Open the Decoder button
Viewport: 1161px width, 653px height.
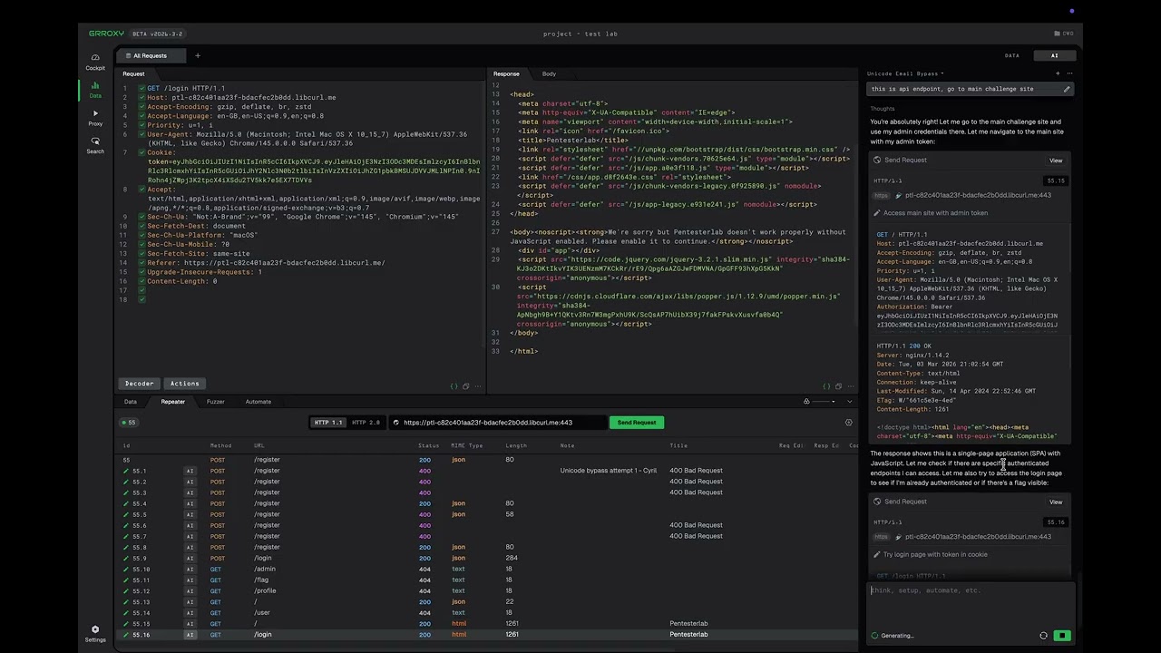[140, 384]
